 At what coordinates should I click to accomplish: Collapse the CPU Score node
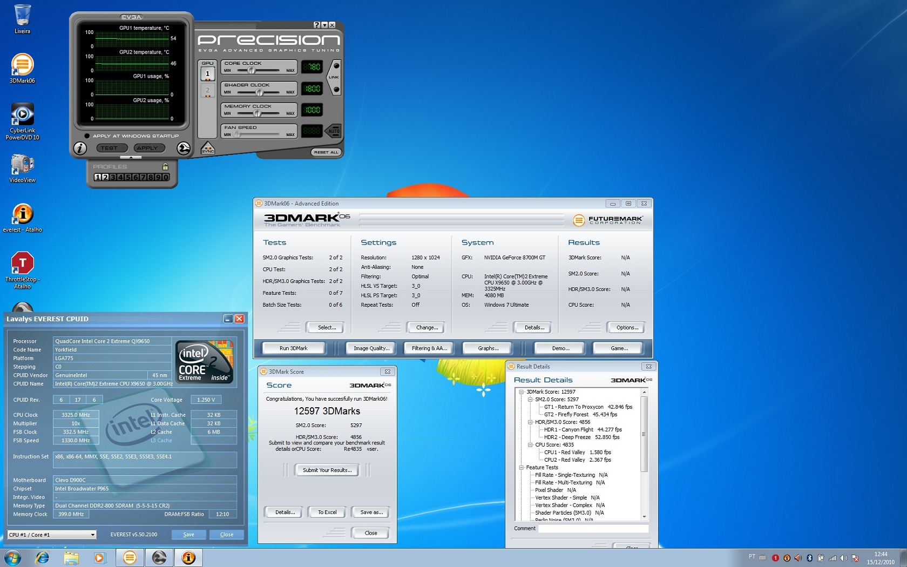[530, 445]
